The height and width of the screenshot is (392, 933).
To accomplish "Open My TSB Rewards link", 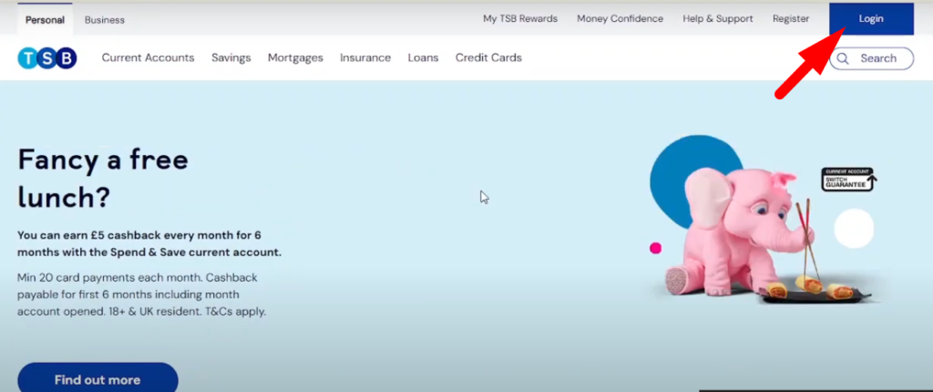I will click(520, 19).
